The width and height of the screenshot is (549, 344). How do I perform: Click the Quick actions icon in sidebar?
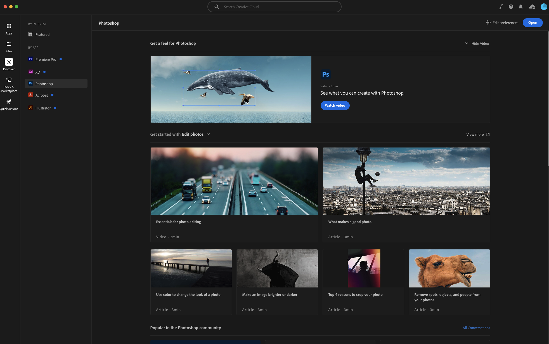click(x=9, y=102)
